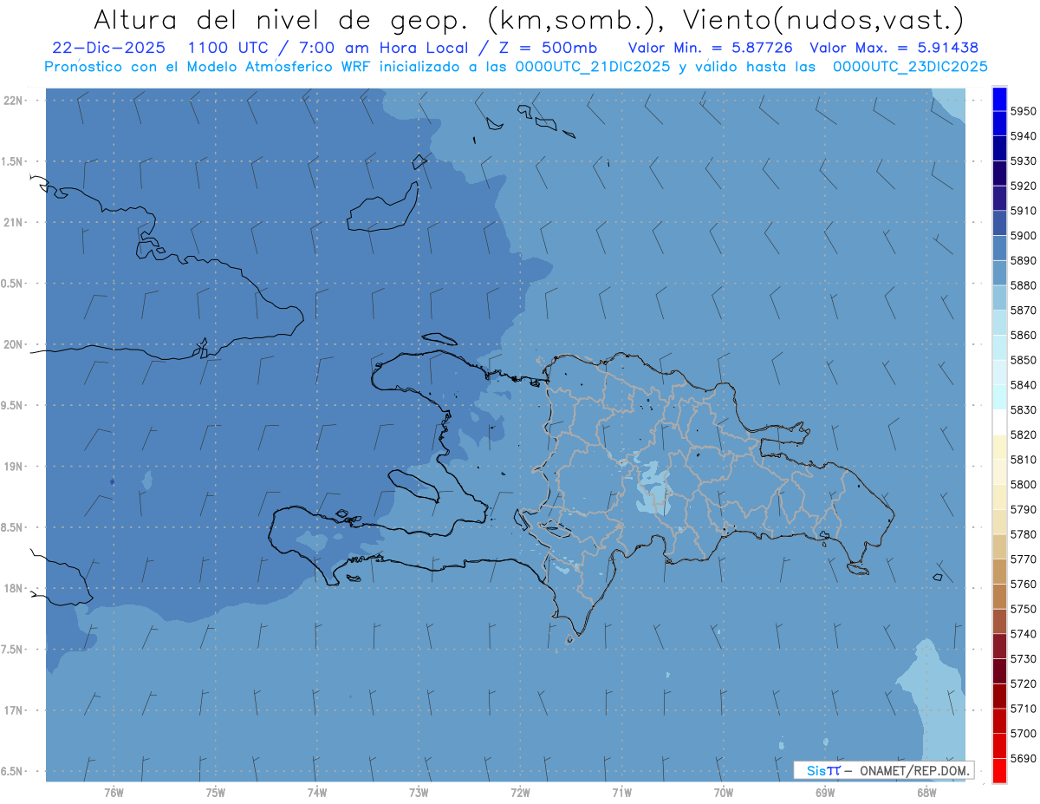Click the '0.5N' latitude label
Image resolution: width=1040 pixels, height=804 pixels.
(12, 284)
